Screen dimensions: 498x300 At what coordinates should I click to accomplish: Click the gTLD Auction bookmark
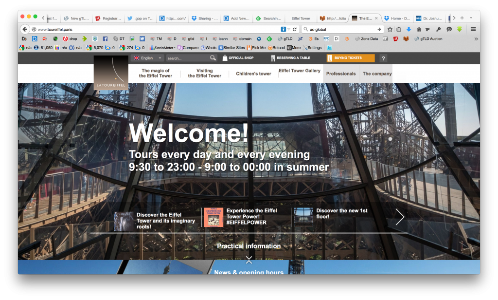point(428,39)
